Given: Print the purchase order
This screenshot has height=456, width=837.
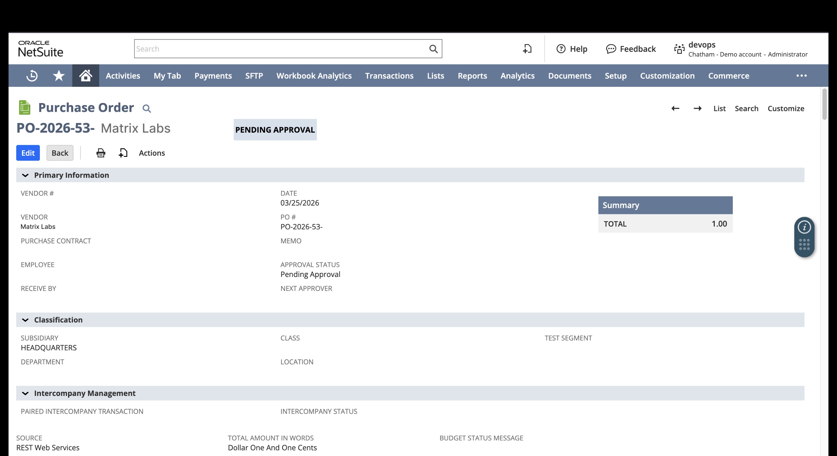Looking at the screenshot, I should click(101, 153).
